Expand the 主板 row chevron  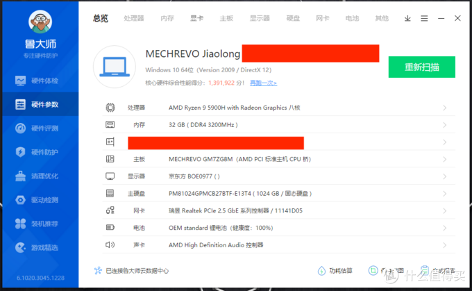pos(445,159)
